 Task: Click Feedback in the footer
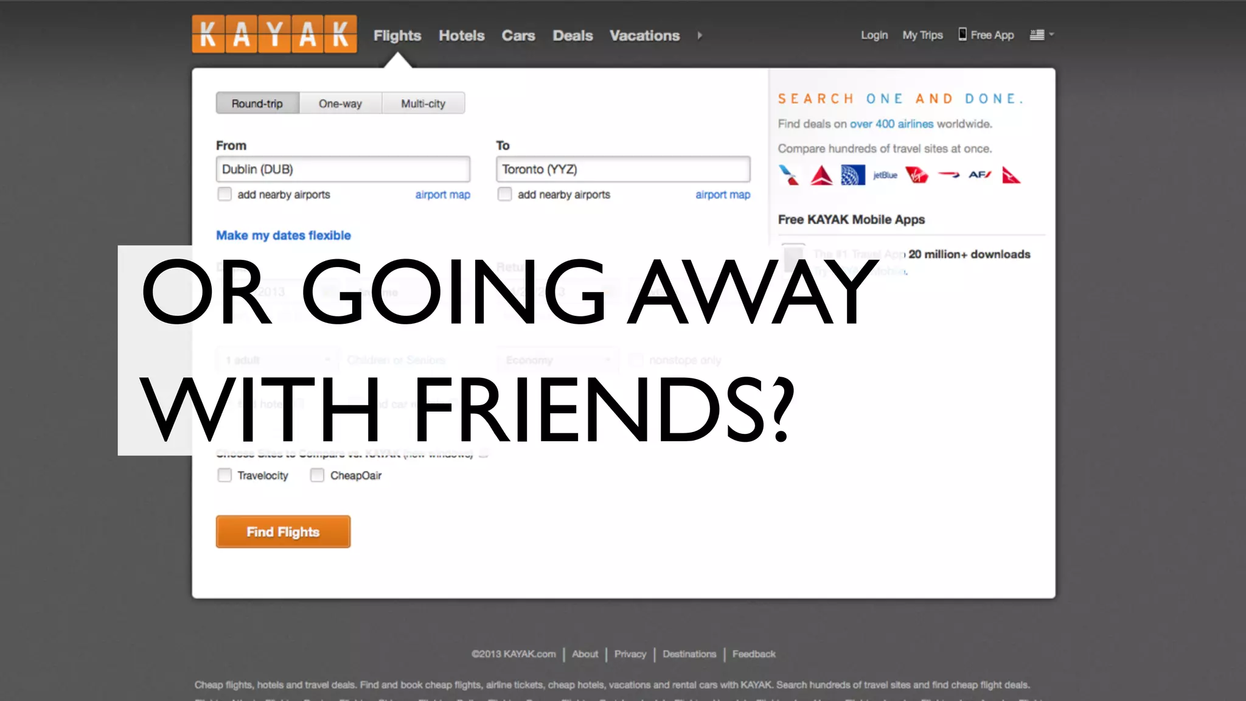pos(754,654)
